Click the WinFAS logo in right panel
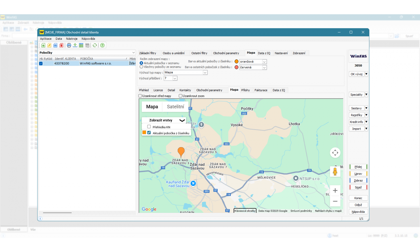 pos(358,56)
